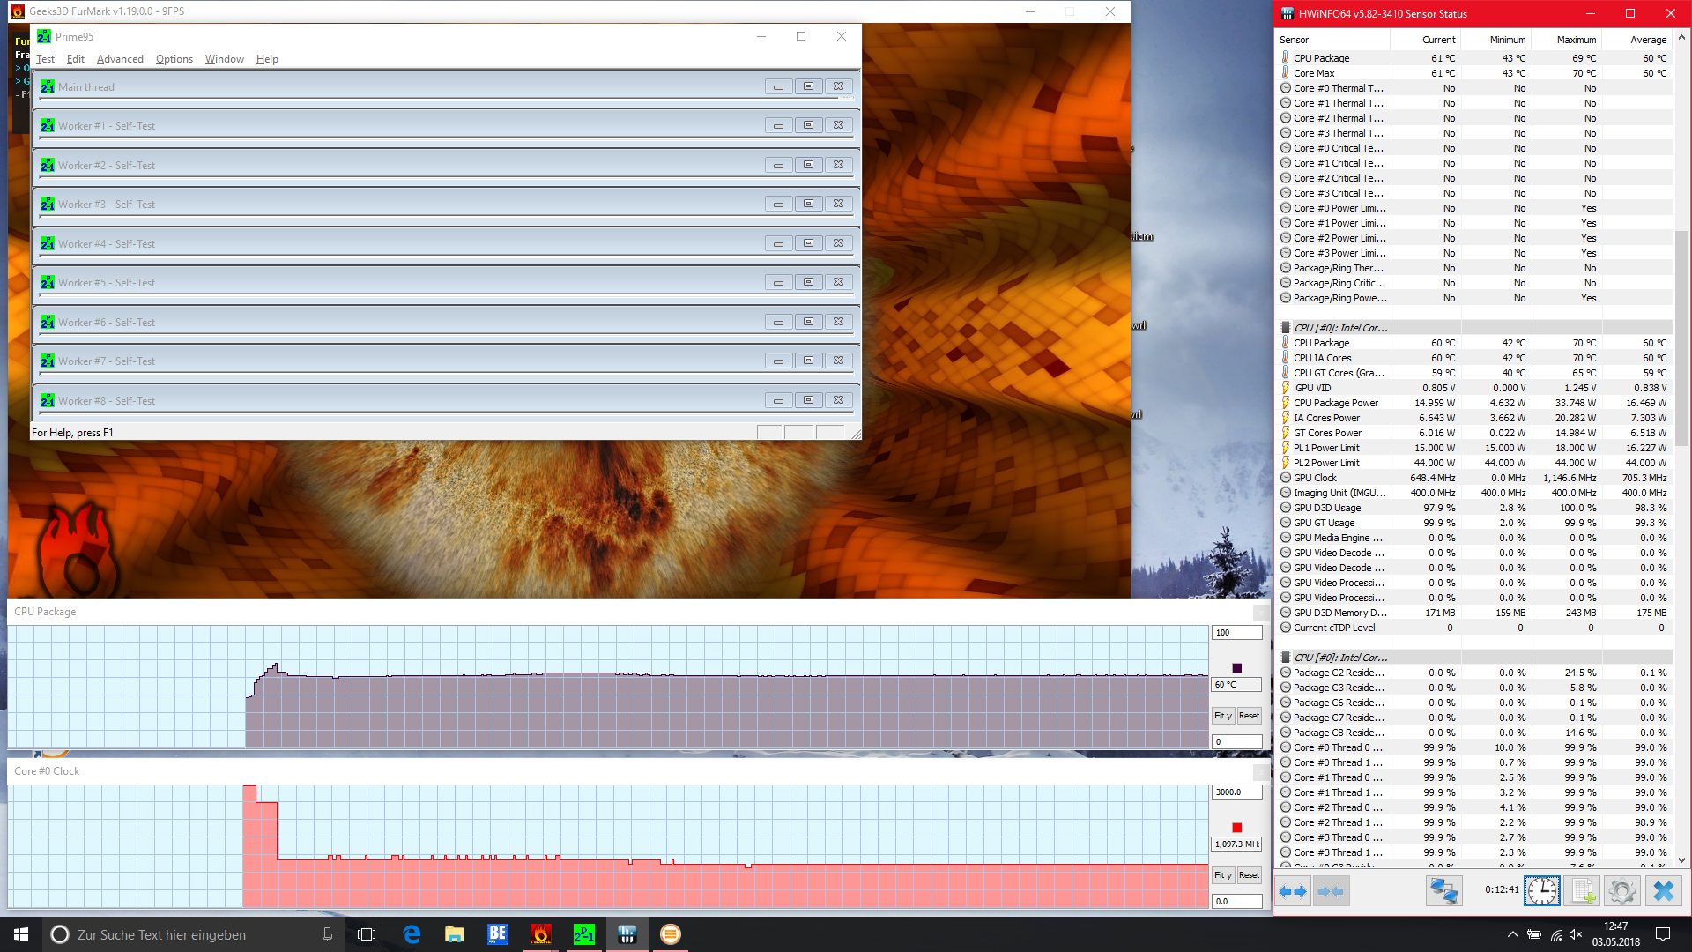Open the Prime95 Options menu
The height and width of the screenshot is (952, 1692).
(x=174, y=59)
